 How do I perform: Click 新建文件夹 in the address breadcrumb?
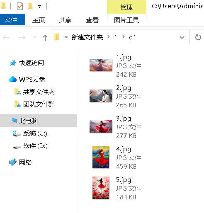pos(87,37)
